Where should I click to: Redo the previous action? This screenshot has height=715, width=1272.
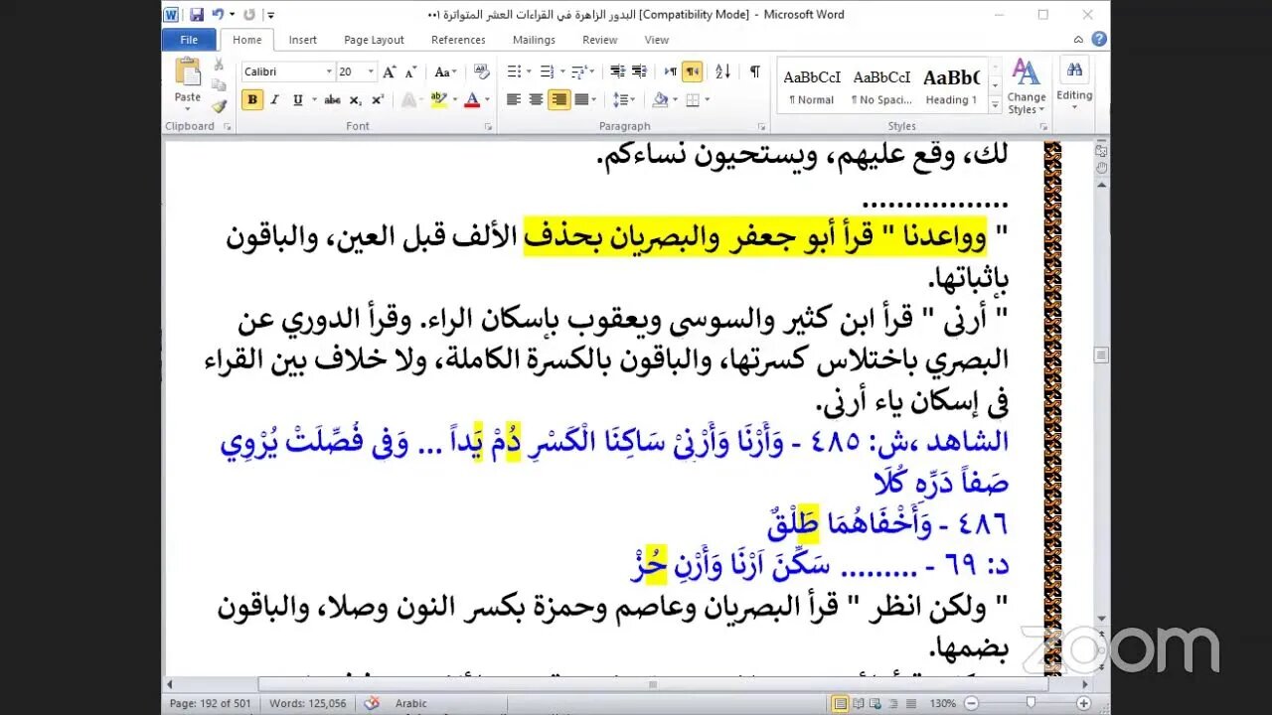coord(248,15)
